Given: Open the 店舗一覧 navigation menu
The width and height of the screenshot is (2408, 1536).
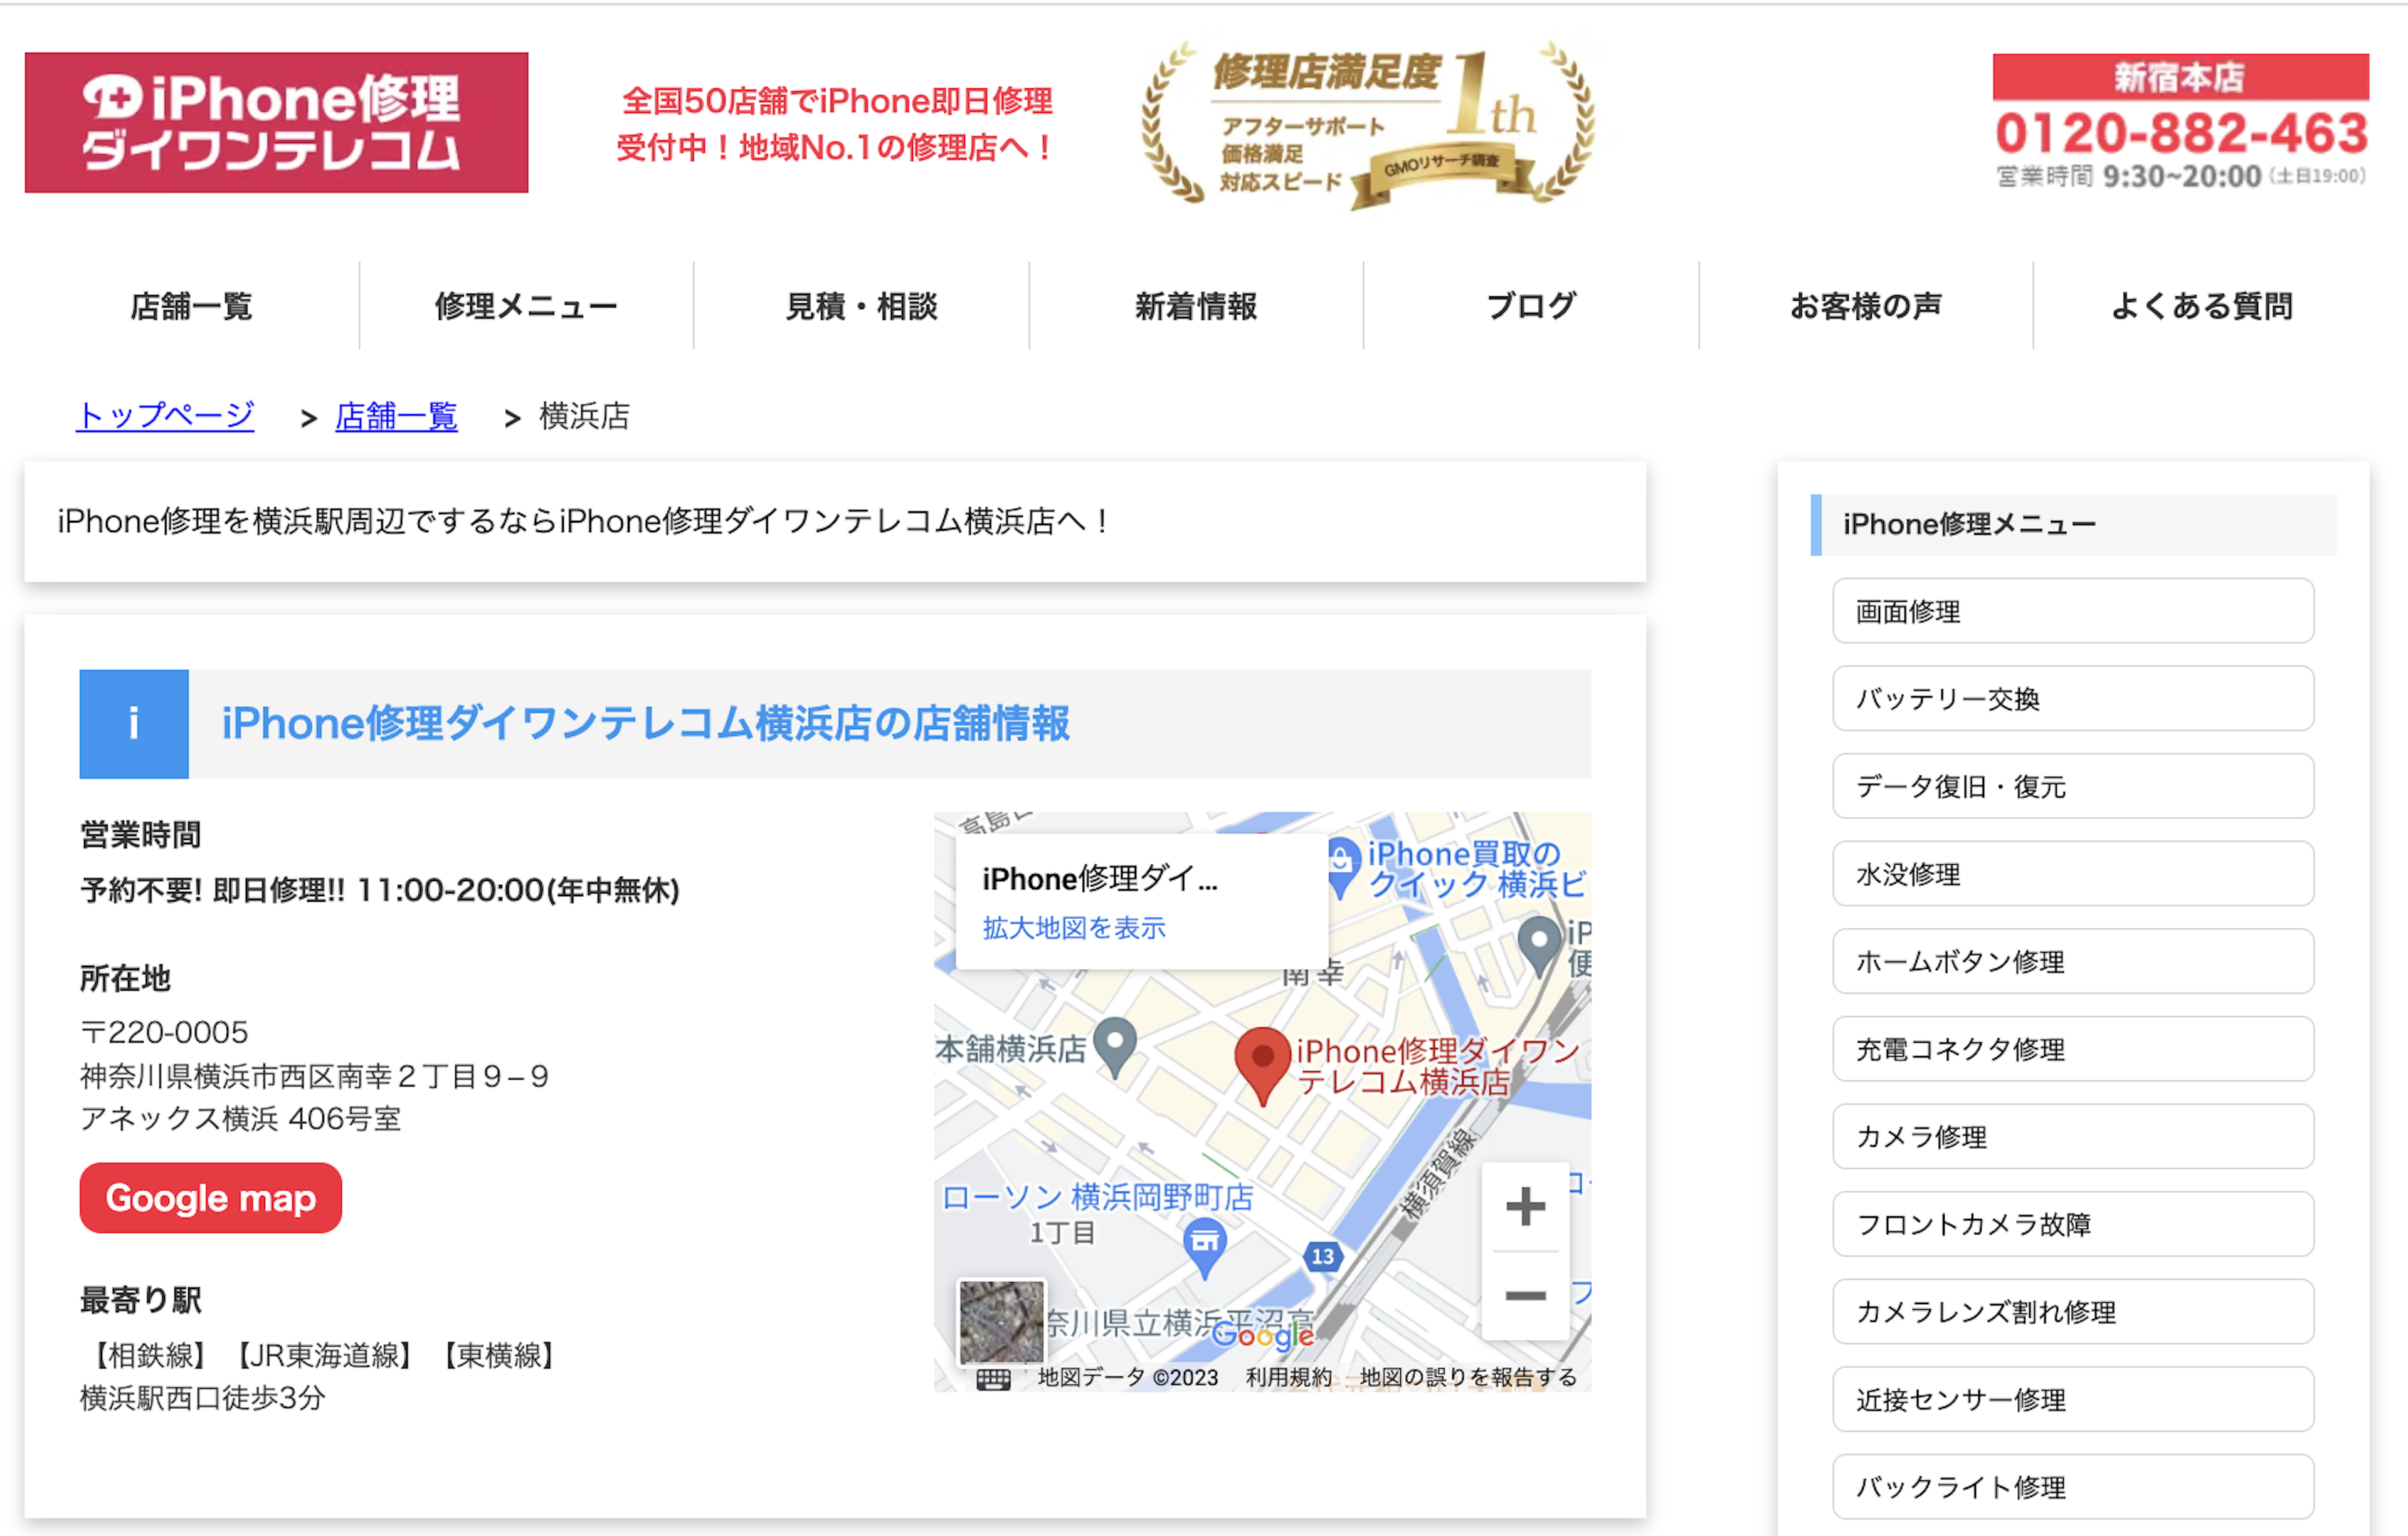Looking at the screenshot, I should [x=191, y=306].
